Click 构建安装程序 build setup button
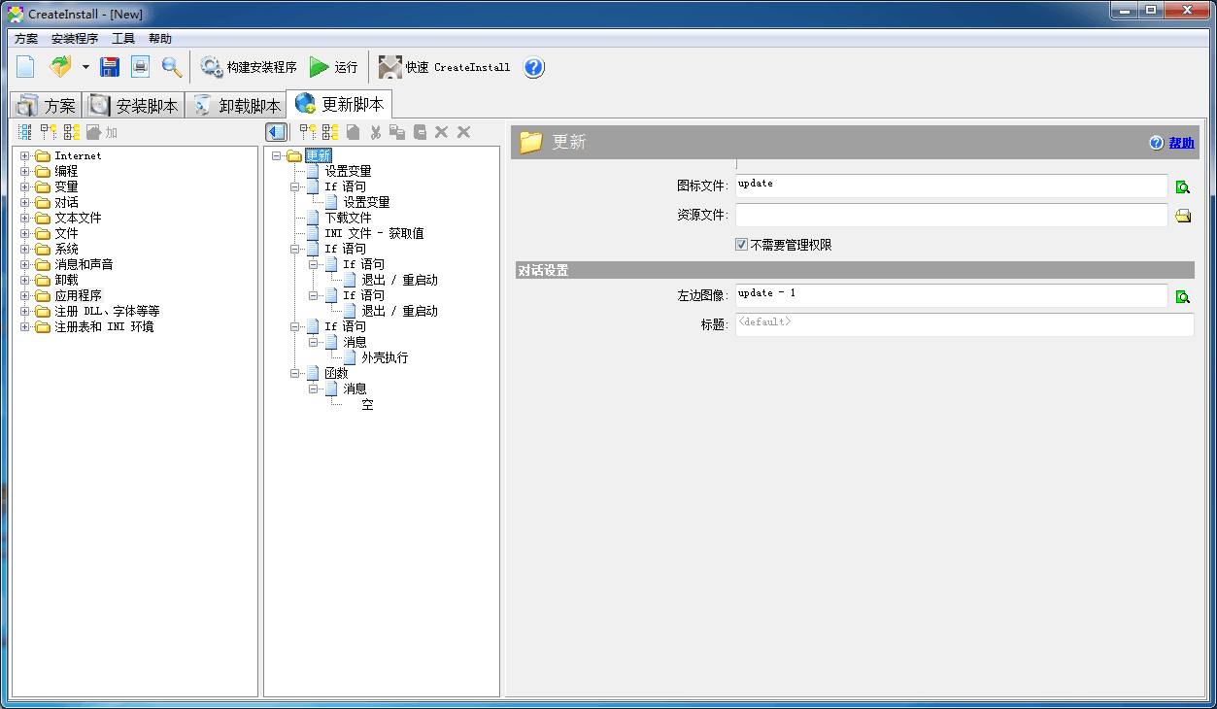Viewport: 1217px width, 709px height. click(x=249, y=67)
